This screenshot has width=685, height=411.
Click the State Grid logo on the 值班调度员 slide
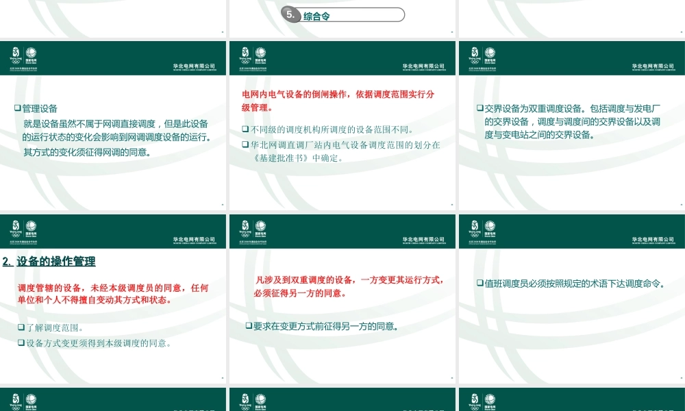[x=490, y=228]
